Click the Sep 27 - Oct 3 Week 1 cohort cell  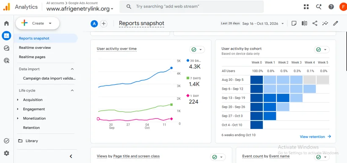point(270,116)
